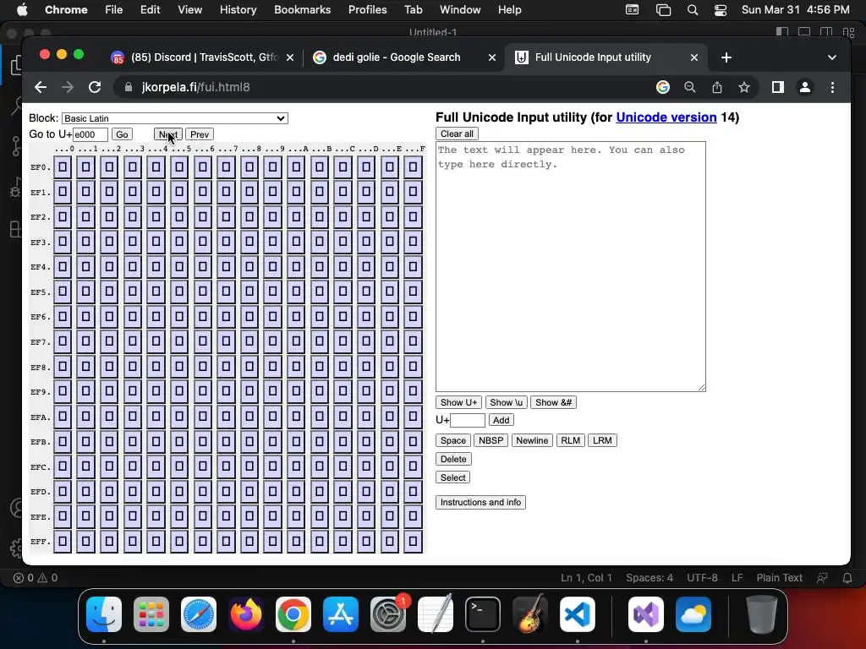This screenshot has height=649, width=866.
Task: Click the Chrome icon in the dock
Action: coord(293,614)
